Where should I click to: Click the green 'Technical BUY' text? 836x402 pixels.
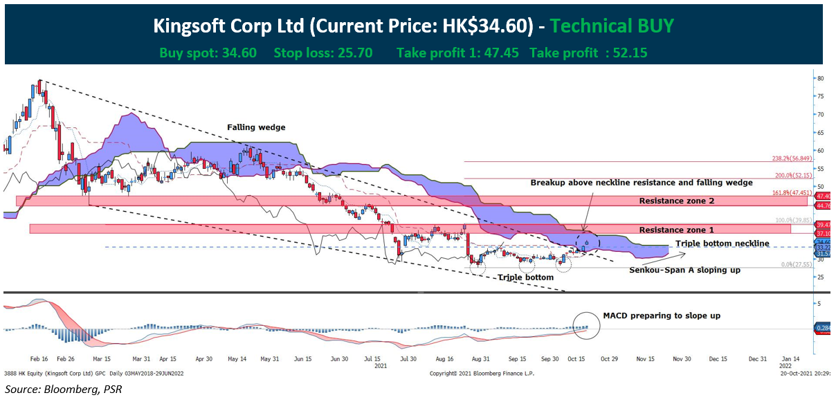click(x=612, y=27)
